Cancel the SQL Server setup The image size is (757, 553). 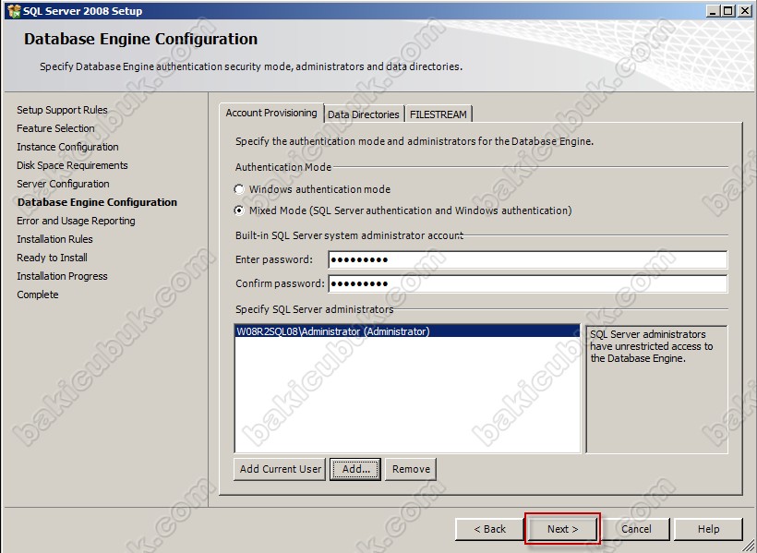(636, 529)
